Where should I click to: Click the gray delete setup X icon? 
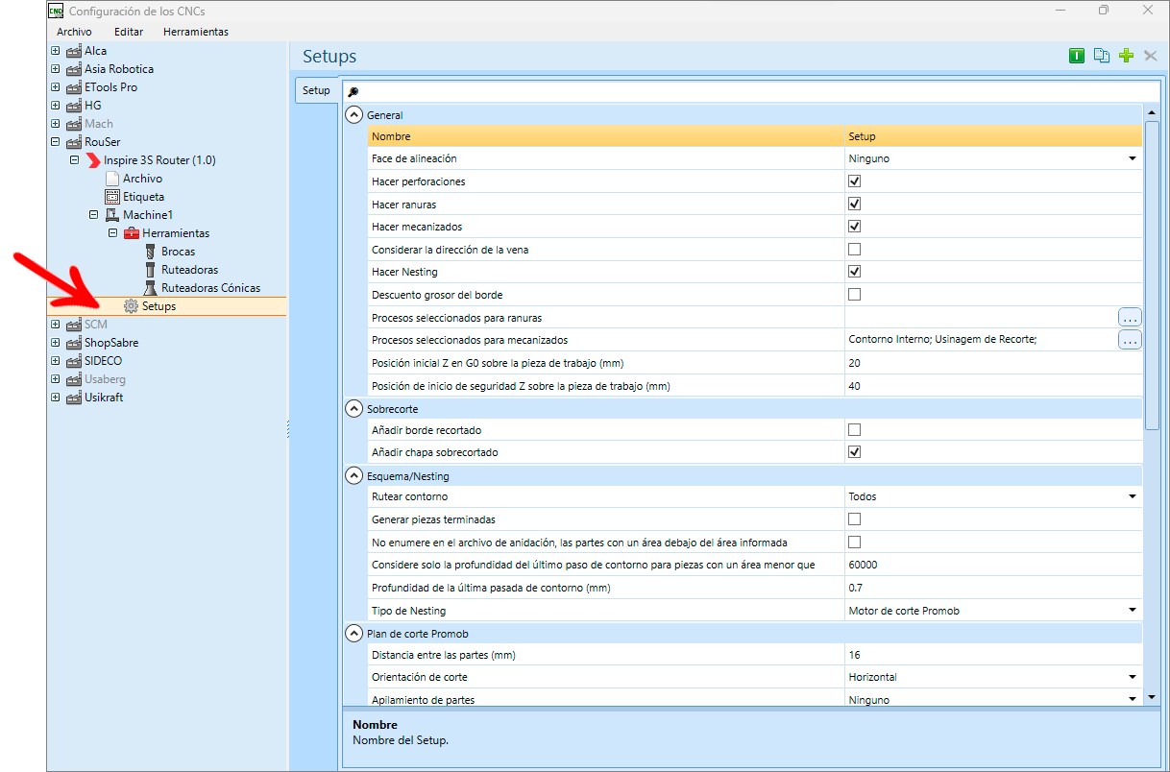click(x=1151, y=57)
